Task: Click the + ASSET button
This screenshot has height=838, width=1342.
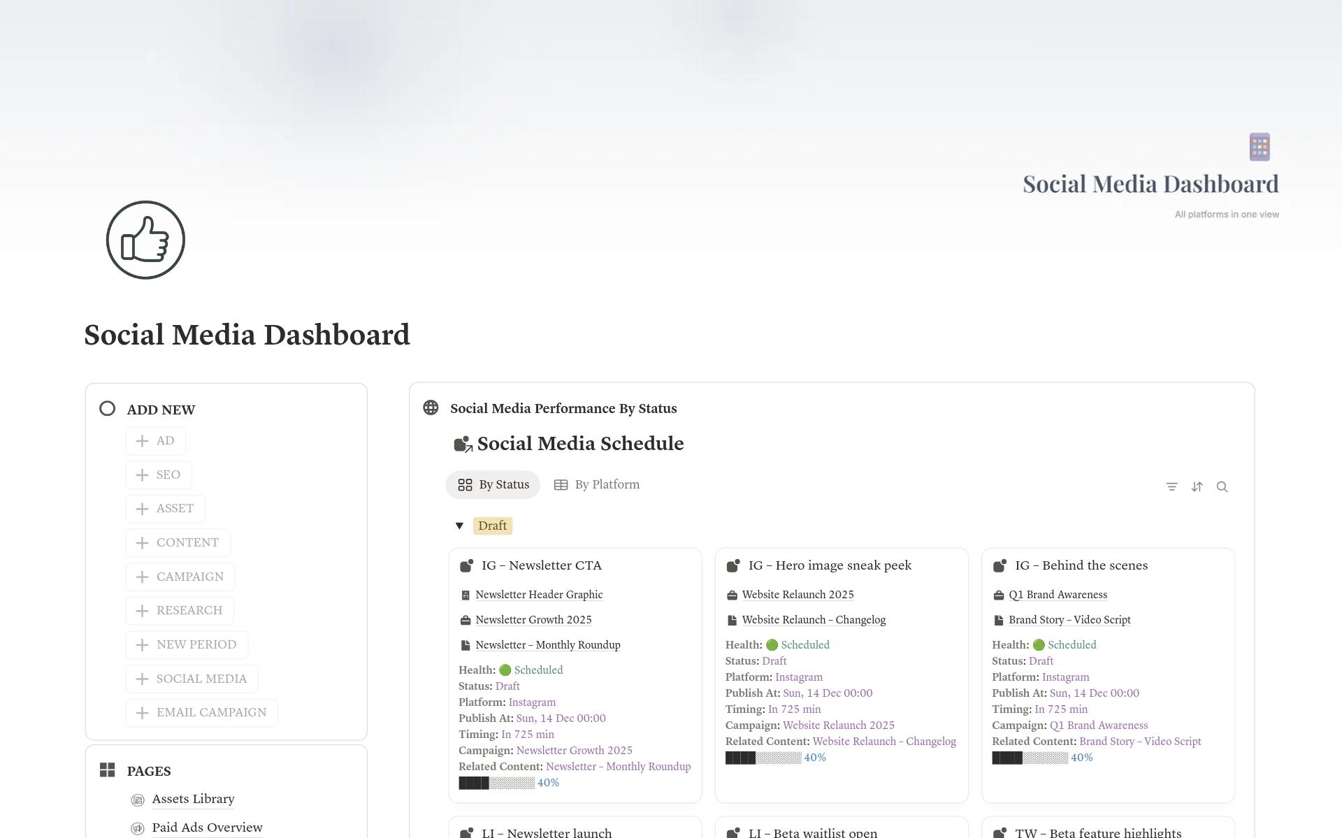Action: click(x=165, y=508)
